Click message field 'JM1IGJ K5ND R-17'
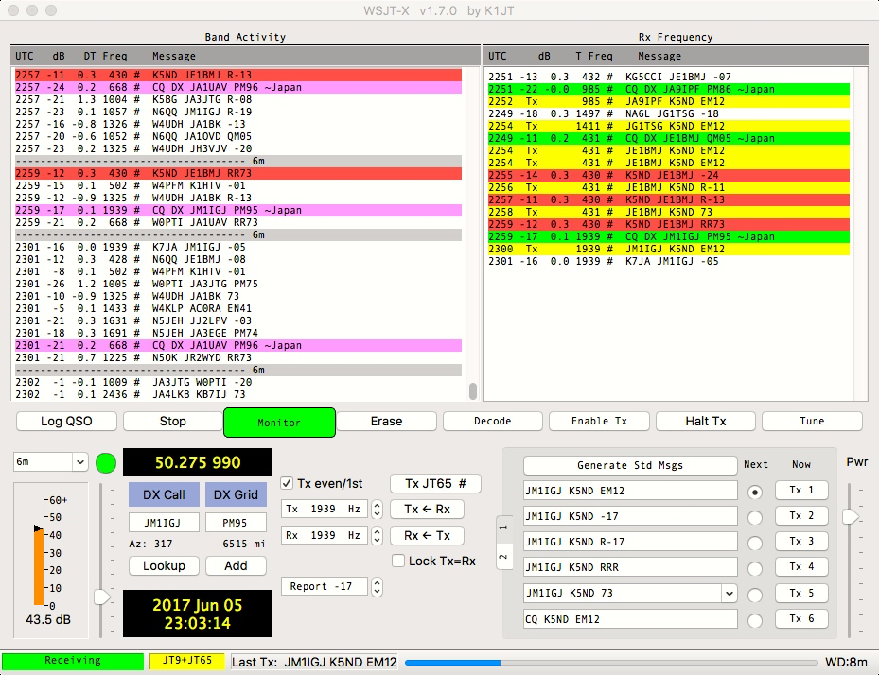The height and width of the screenshot is (675, 879). 630,542
